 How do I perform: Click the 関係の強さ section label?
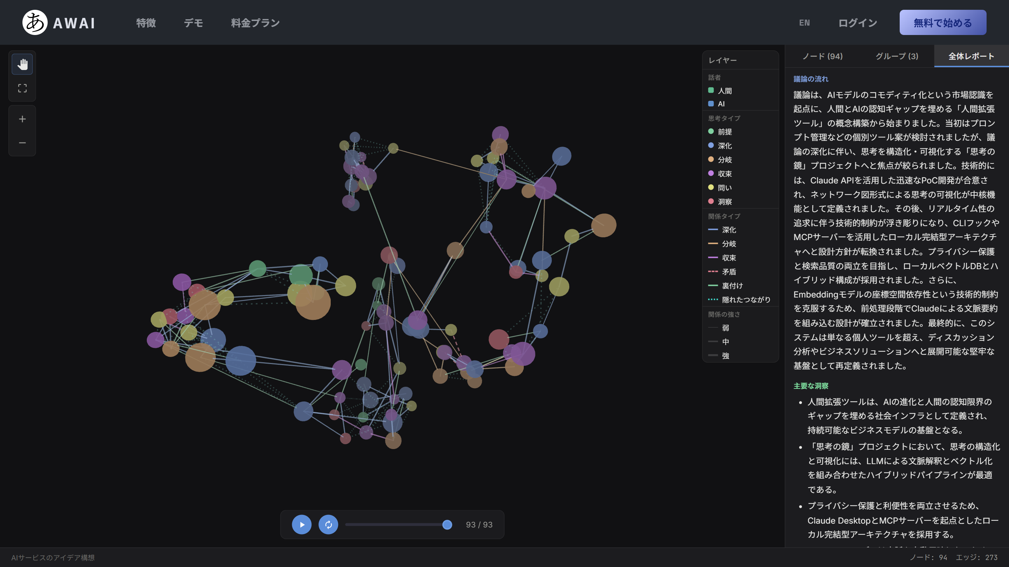tap(724, 314)
